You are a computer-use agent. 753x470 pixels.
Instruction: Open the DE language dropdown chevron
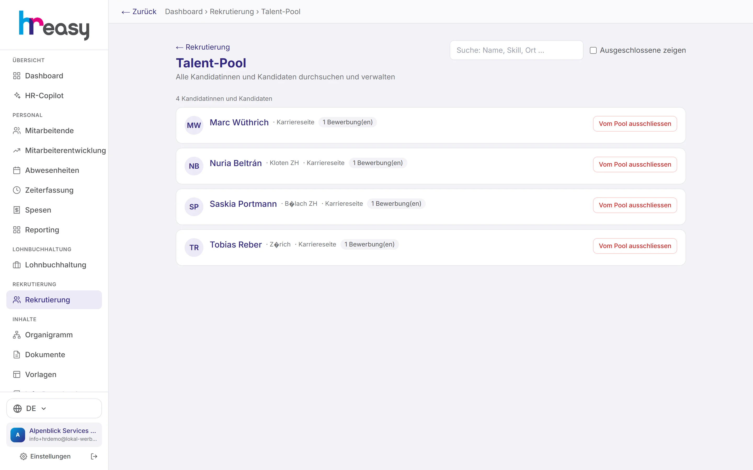click(x=44, y=408)
